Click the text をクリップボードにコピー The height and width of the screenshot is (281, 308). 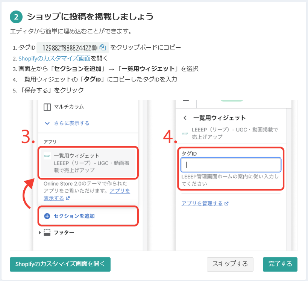click(x=146, y=47)
